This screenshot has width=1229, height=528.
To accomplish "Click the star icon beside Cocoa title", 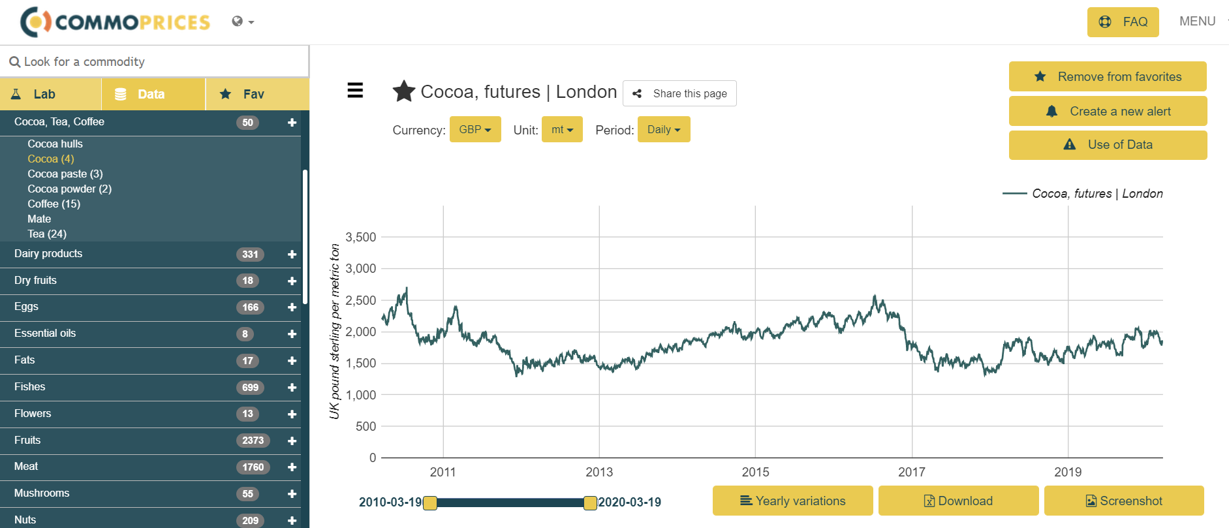I will [404, 91].
